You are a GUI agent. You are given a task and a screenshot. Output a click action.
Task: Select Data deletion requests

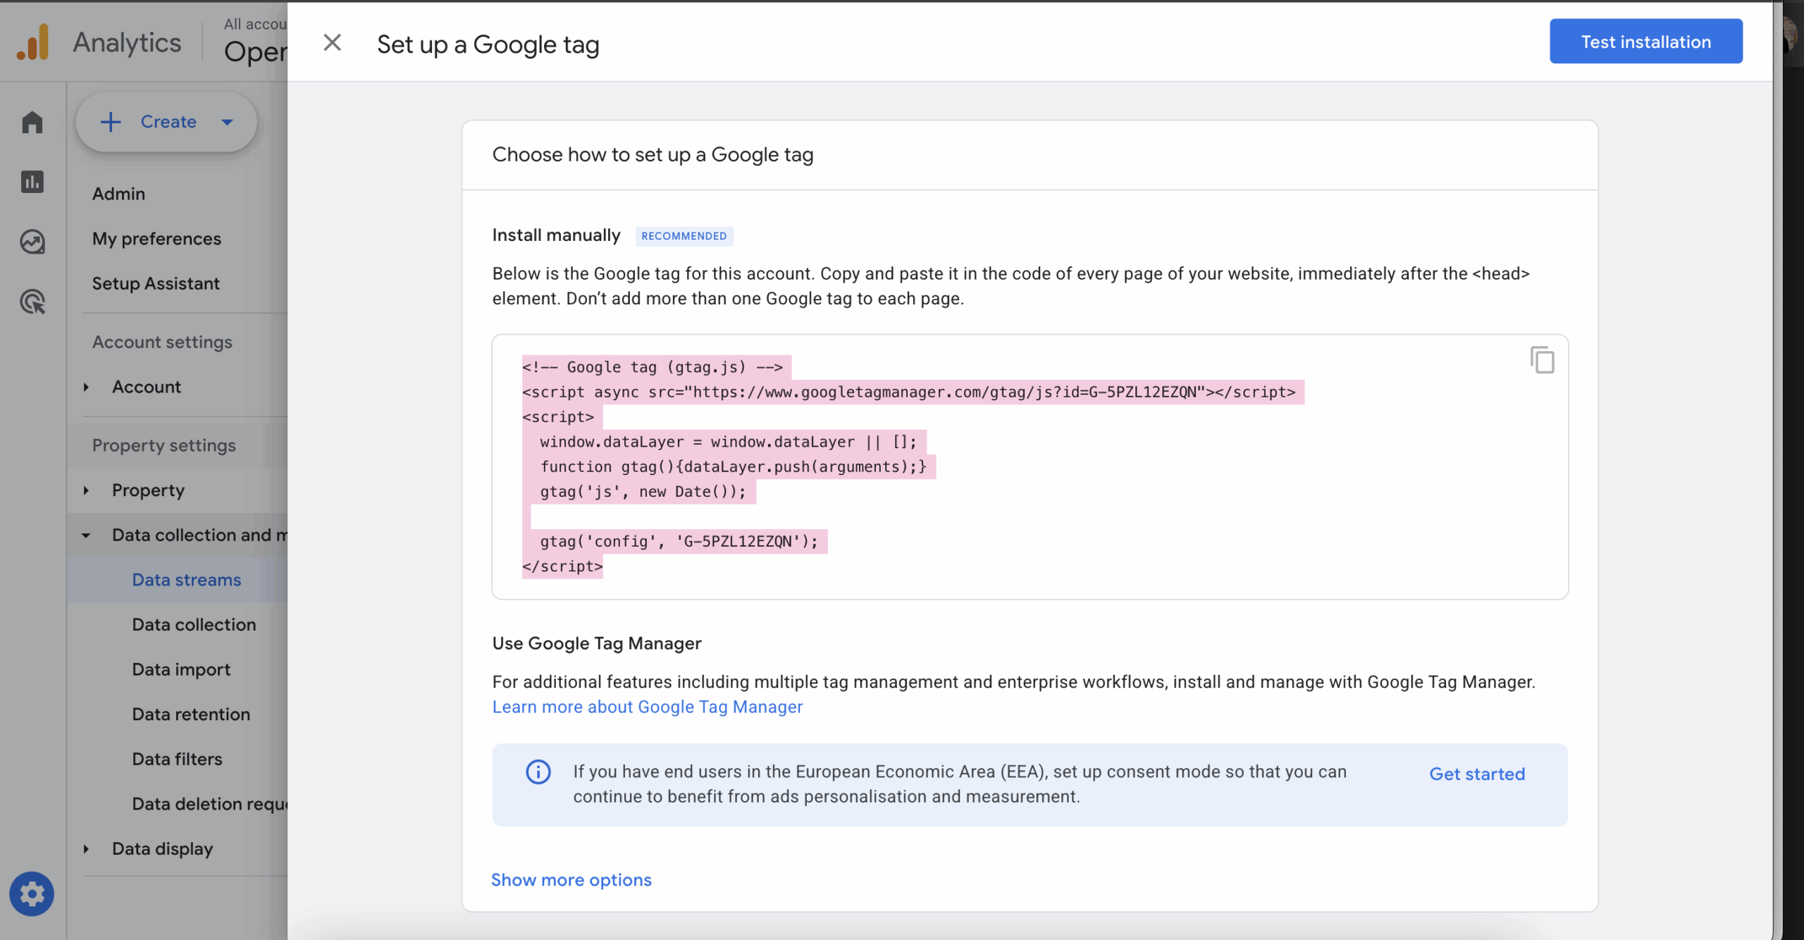209,804
